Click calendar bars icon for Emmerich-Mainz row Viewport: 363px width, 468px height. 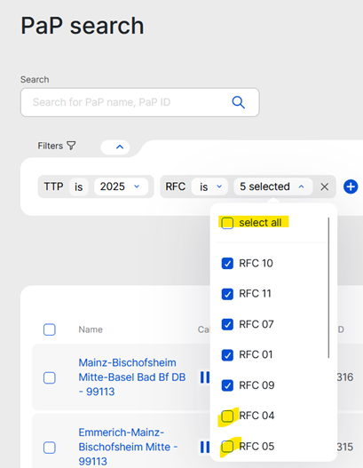(x=205, y=447)
